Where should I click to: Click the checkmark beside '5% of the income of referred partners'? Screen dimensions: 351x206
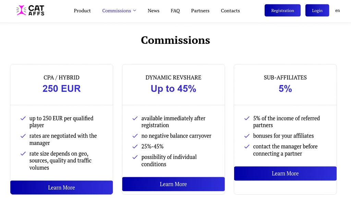(x=247, y=118)
